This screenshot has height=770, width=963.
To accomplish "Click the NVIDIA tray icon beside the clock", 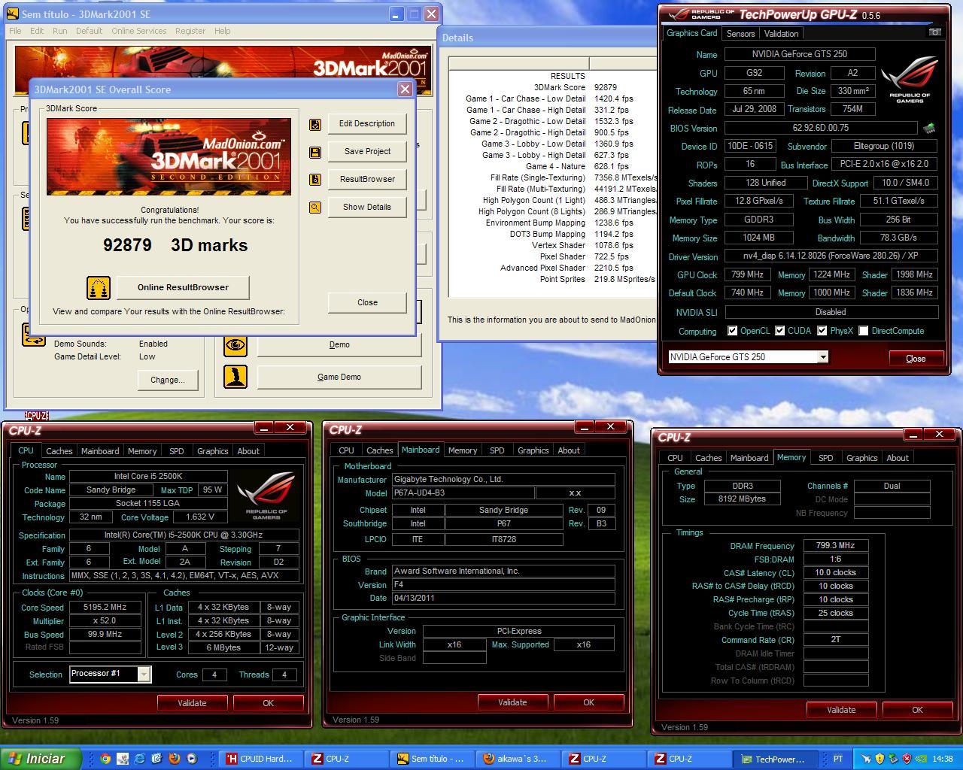I will tap(921, 759).
